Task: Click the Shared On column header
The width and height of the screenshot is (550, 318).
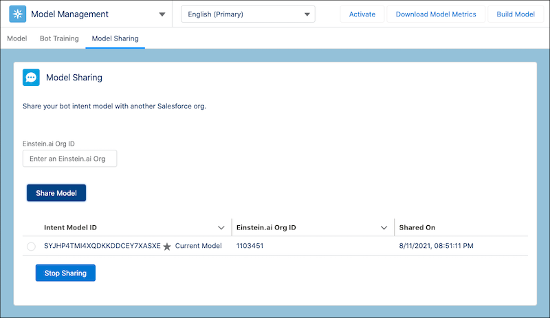Action: [x=417, y=227]
